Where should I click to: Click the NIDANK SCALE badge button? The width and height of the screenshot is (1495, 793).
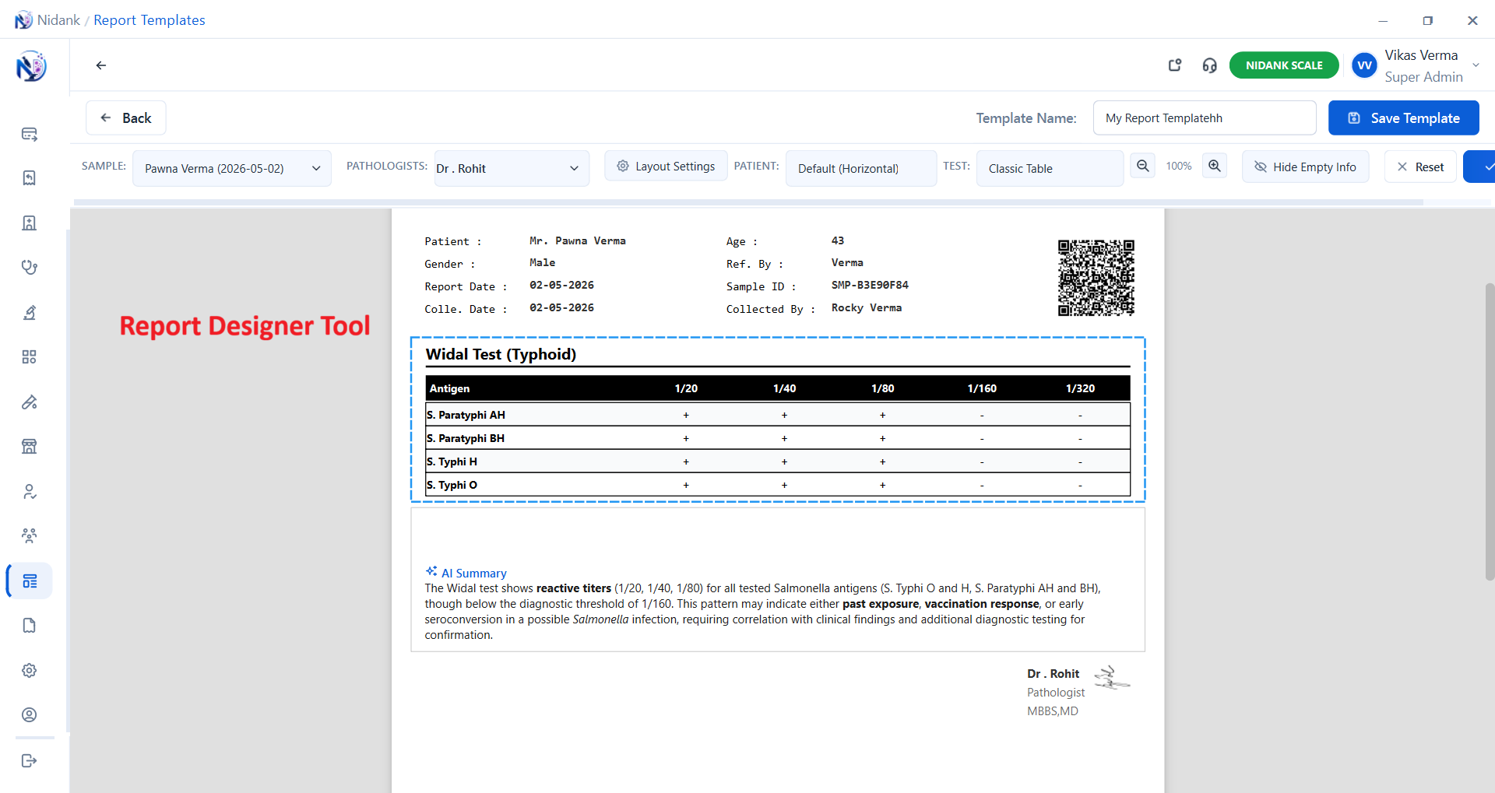[1284, 65]
